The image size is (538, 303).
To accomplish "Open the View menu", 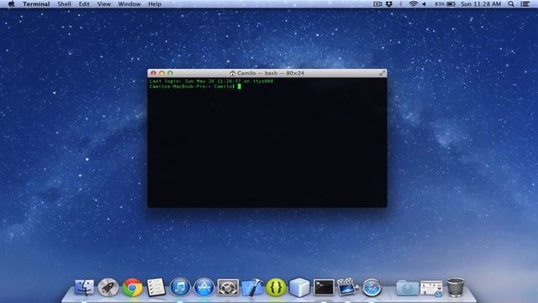I will point(104,4).
